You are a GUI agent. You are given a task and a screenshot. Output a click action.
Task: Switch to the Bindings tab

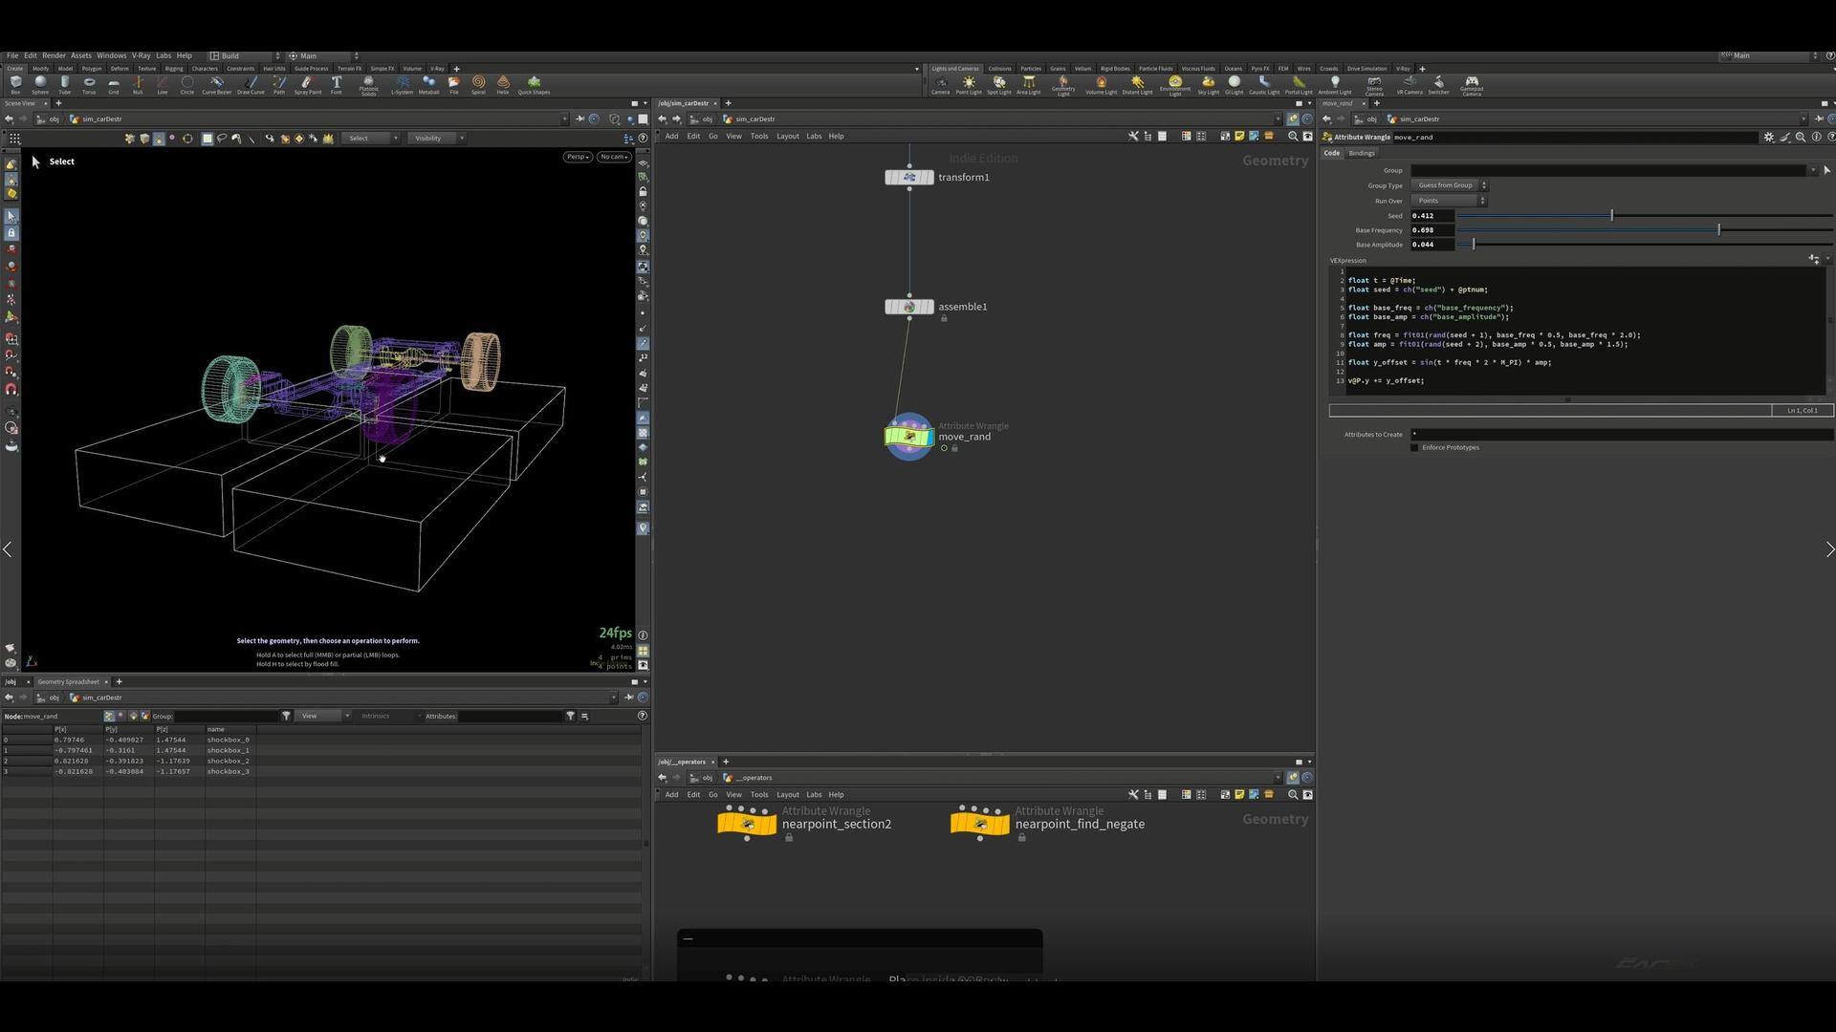(1361, 153)
